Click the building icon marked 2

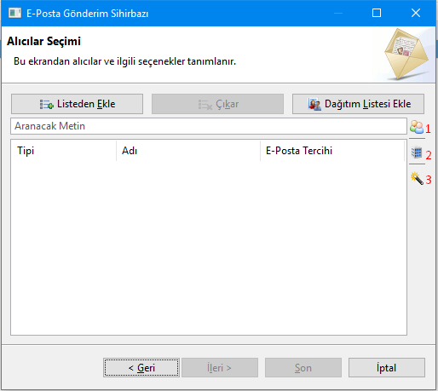point(417,152)
